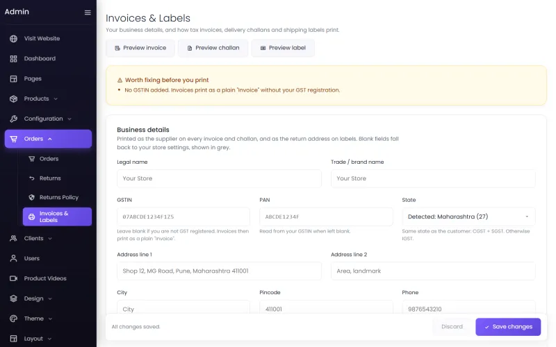Click the Products box icon
556x347 pixels.
(x=13, y=99)
